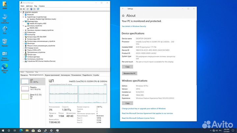The height and width of the screenshot is (133, 237).
Task: Expand Сетевые адаптеры category
Action: (23, 57)
